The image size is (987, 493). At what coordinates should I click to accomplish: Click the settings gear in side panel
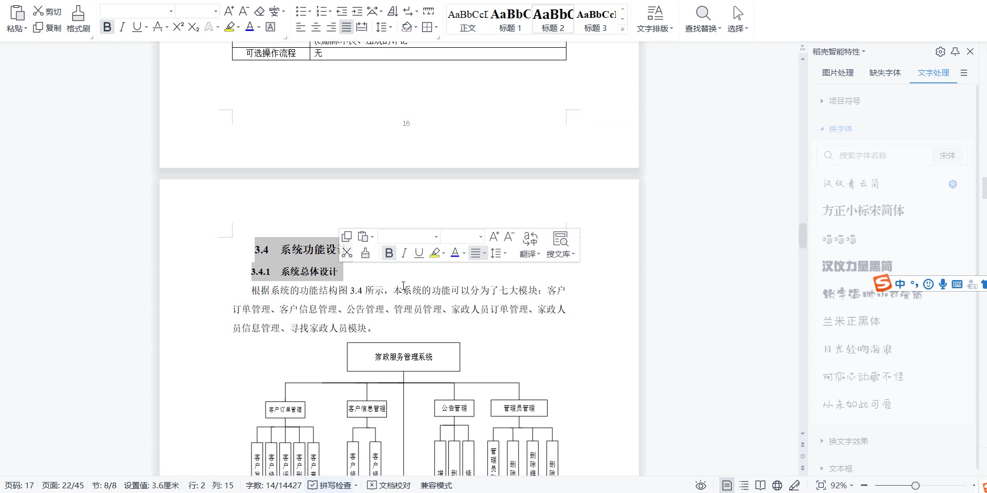(940, 51)
